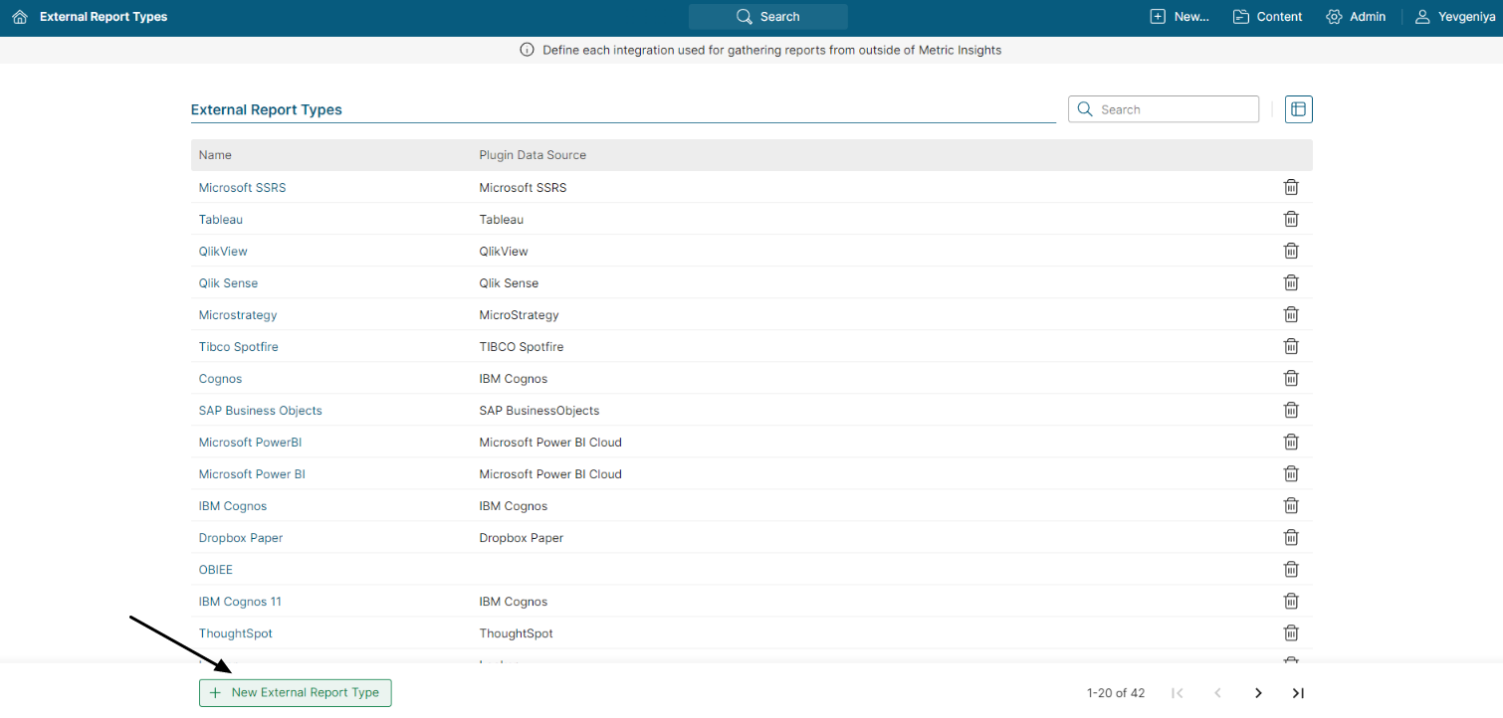Viewport: 1503px width, 718px height.
Task: Delete the Cognos report type row
Action: [x=1291, y=378]
